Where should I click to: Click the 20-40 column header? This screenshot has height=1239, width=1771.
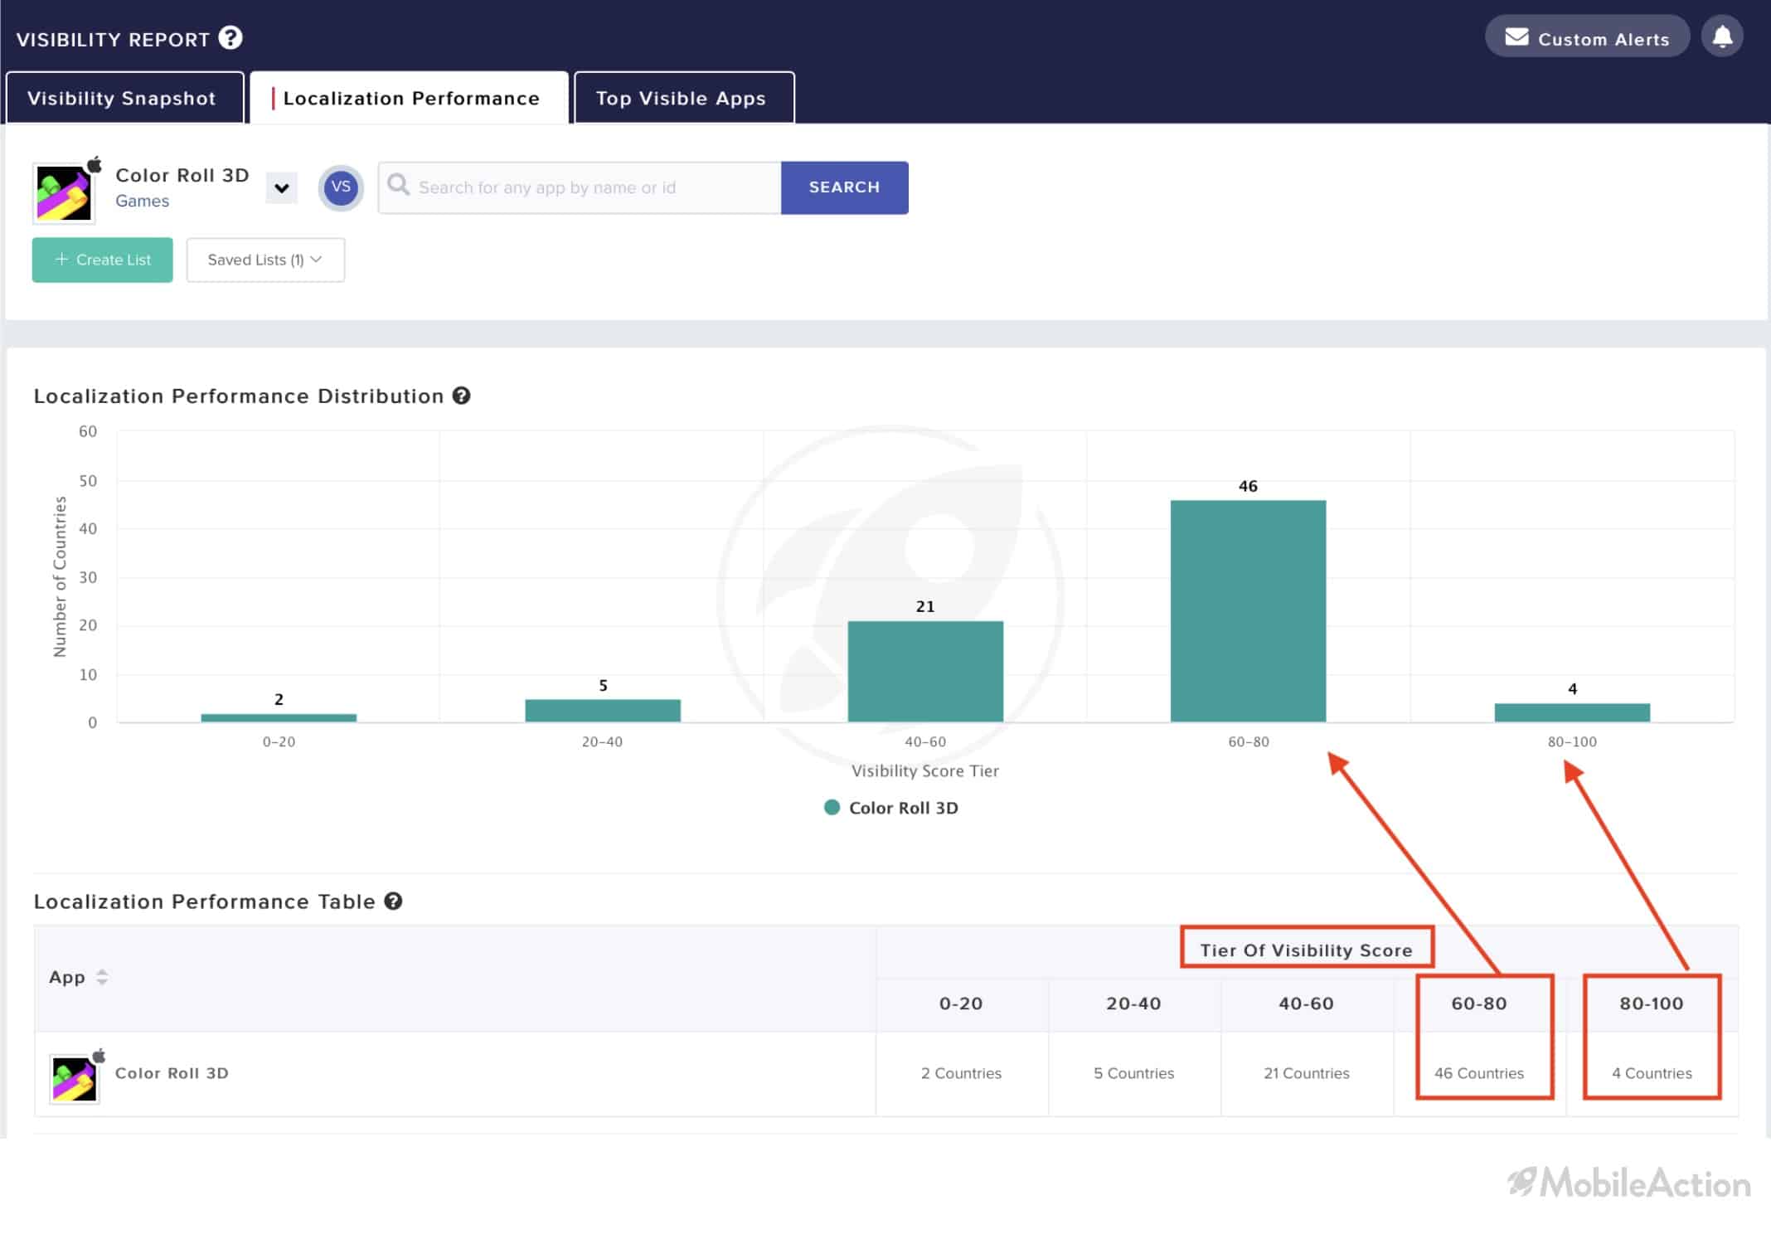(x=1133, y=1003)
